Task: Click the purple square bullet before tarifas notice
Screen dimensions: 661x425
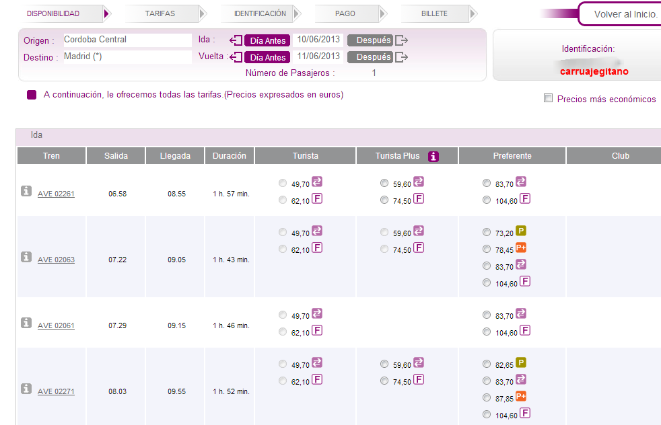Action: (x=32, y=95)
